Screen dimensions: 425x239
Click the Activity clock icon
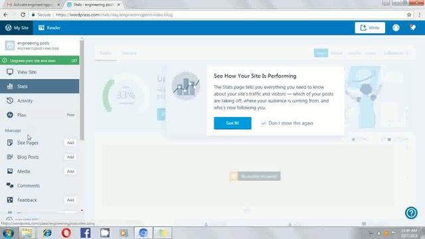click(x=10, y=100)
